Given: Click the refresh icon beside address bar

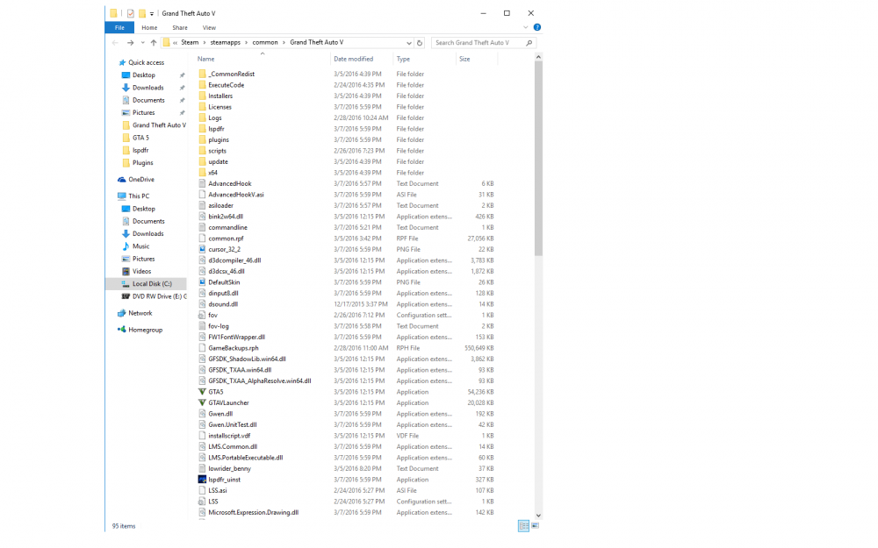Looking at the screenshot, I should (x=420, y=42).
